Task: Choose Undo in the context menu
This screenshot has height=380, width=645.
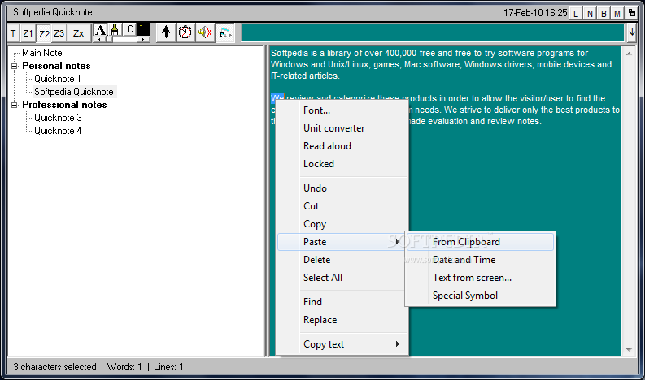Action: 342,188
